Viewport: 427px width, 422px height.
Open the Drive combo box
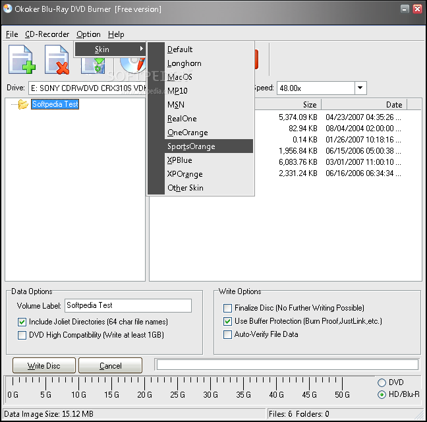tap(87, 88)
